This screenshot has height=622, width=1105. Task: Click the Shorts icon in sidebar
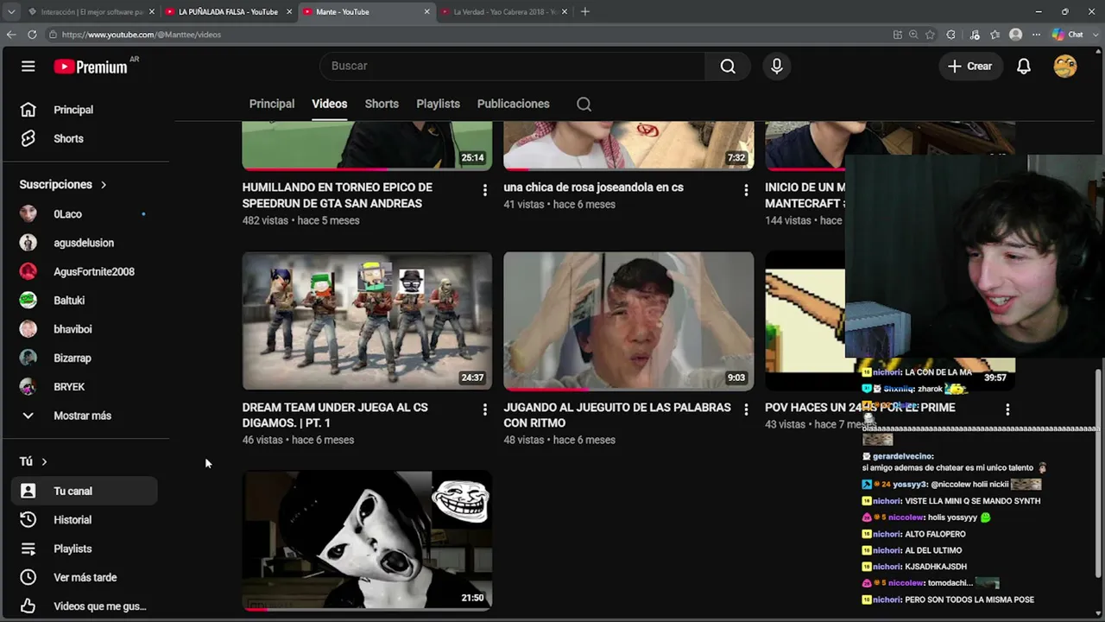pos(28,138)
